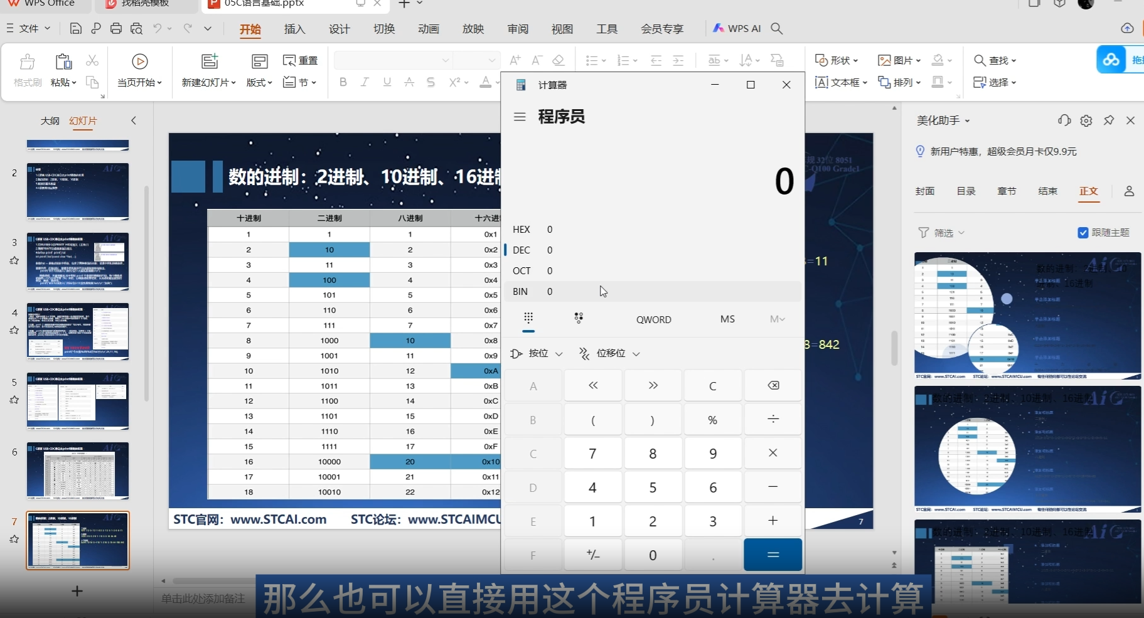Screen dimensions: 1144x618
Task: Click the underline U formatting icon
Action: (x=387, y=82)
